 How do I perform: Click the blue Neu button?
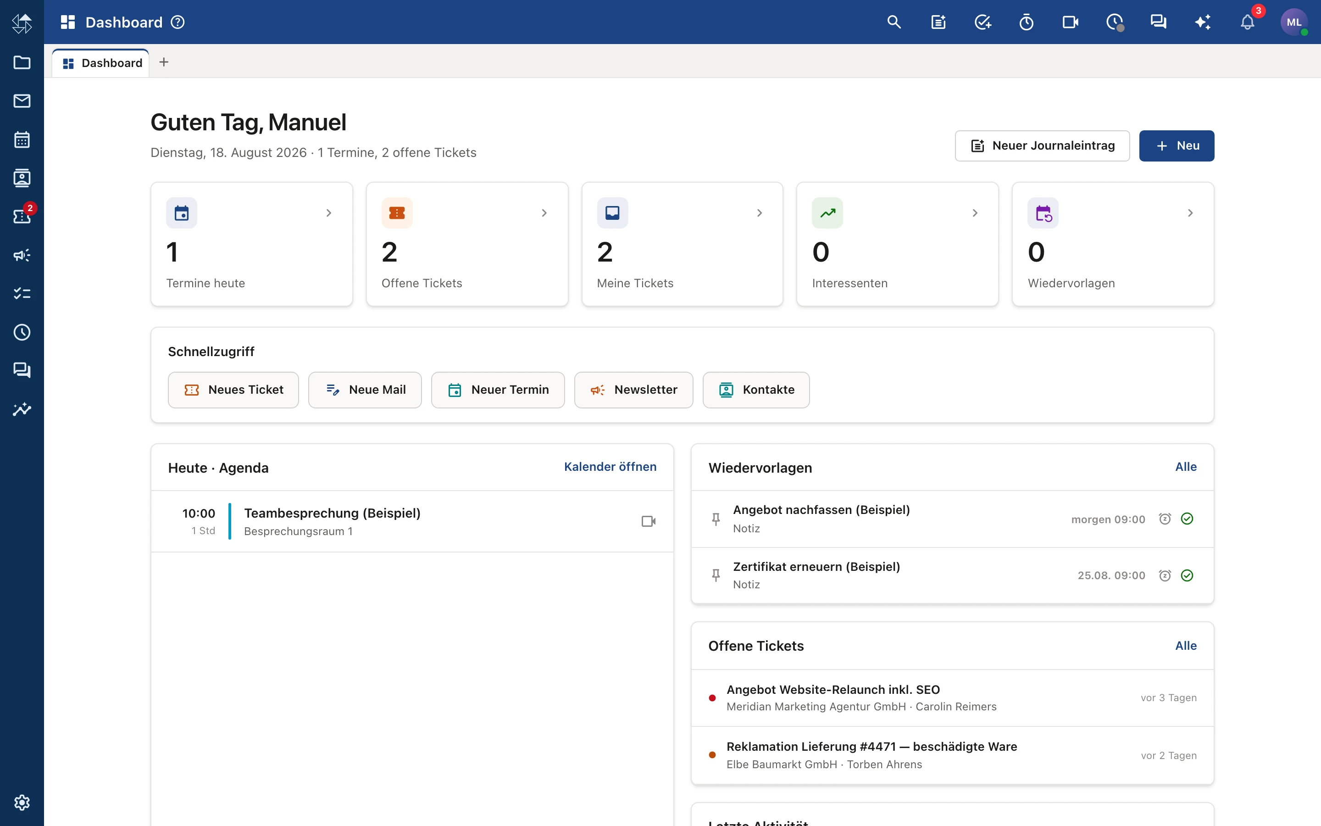(x=1177, y=146)
